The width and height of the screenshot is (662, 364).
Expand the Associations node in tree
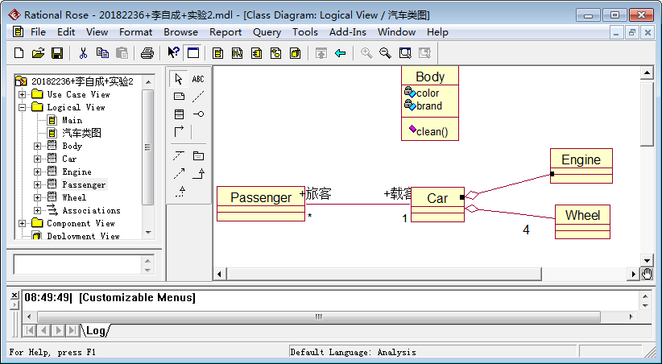[x=38, y=210]
